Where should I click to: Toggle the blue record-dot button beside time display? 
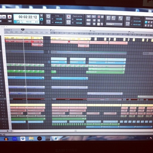coord(41,19)
